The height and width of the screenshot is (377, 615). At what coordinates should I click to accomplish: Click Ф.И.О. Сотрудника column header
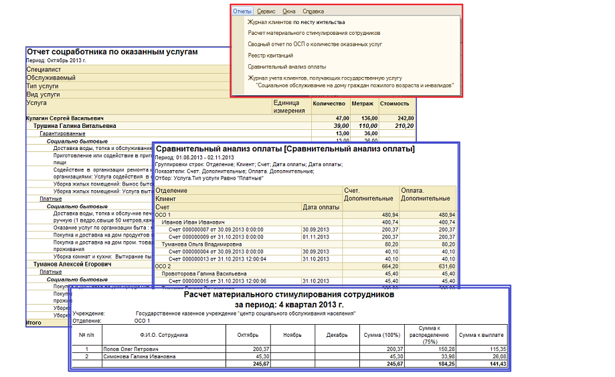164,335
